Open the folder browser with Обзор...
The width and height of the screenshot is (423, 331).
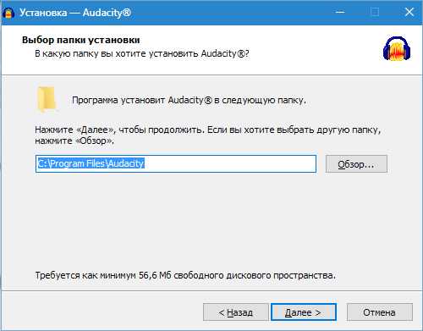tap(356, 163)
